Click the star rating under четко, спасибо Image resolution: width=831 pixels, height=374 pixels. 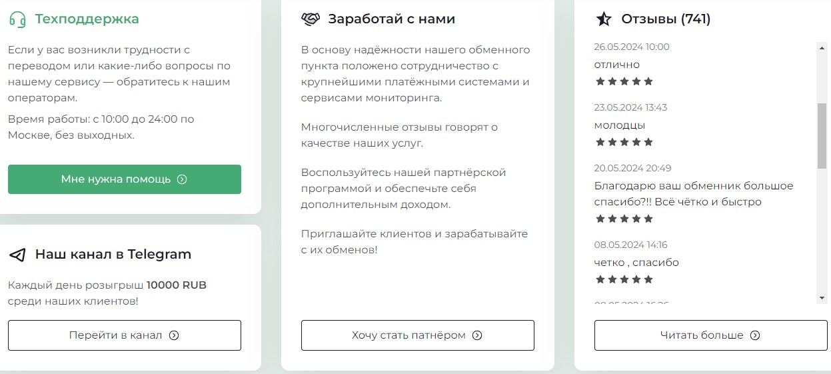pyautogui.click(x=624, y=279)
